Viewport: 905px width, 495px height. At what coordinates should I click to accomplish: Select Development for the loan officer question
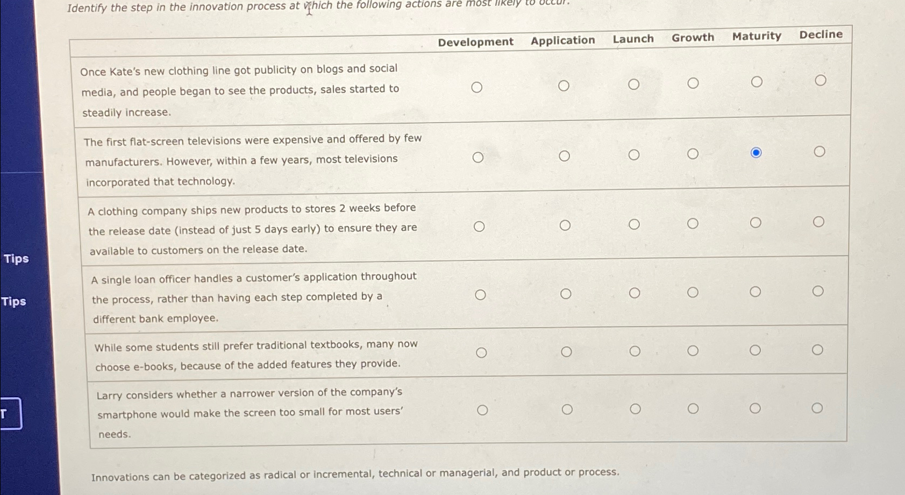pos(480,294)
